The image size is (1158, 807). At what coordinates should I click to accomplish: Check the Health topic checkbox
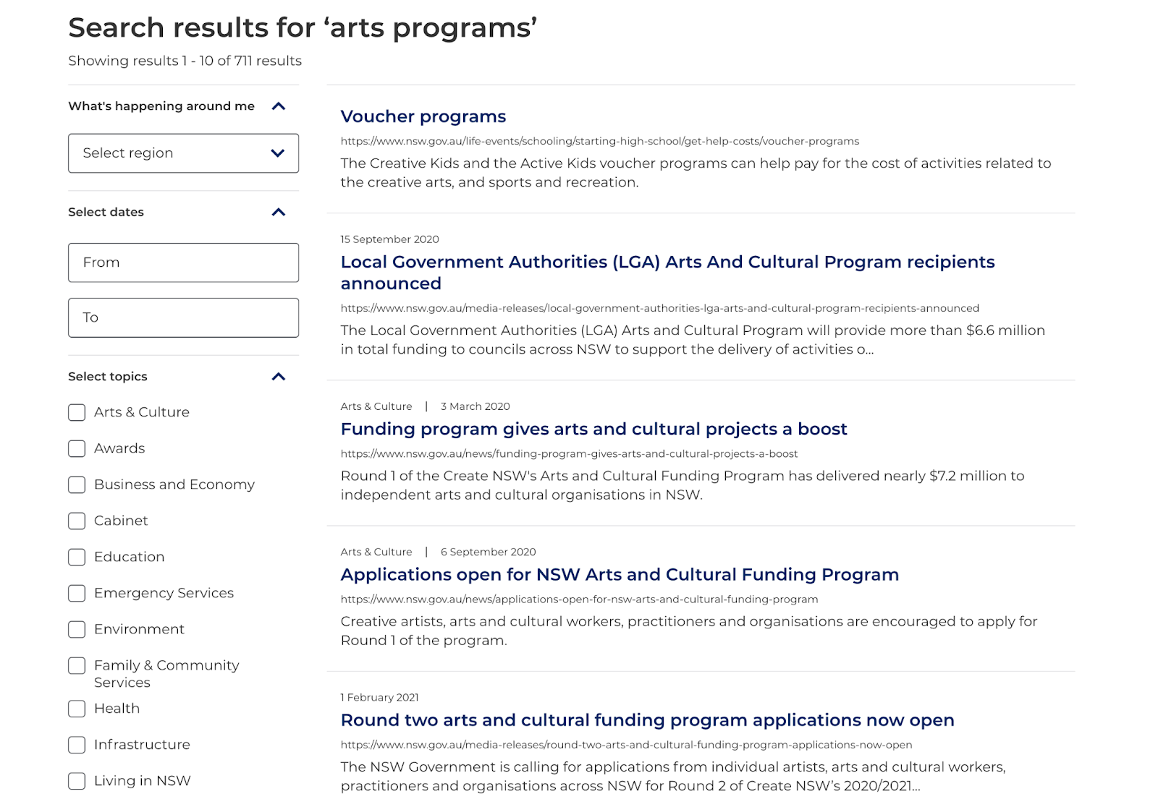pyautogui.click(x=77, y=709)
